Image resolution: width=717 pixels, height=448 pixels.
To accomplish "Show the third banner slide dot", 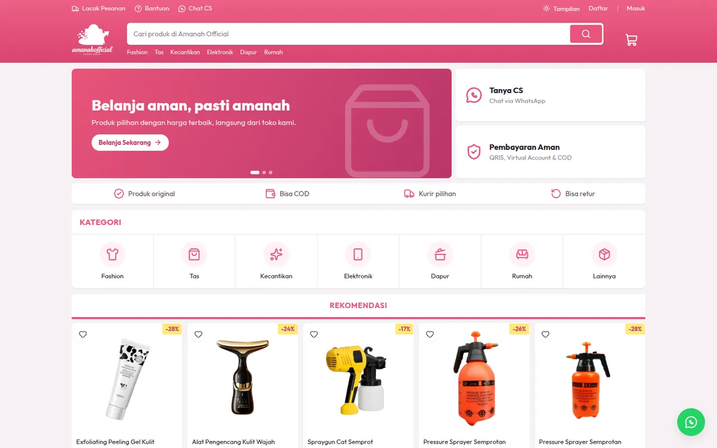I will point(271,172).
